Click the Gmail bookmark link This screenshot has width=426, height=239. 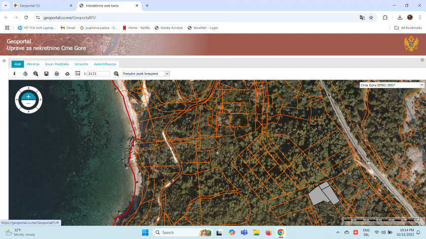point(67,28)
